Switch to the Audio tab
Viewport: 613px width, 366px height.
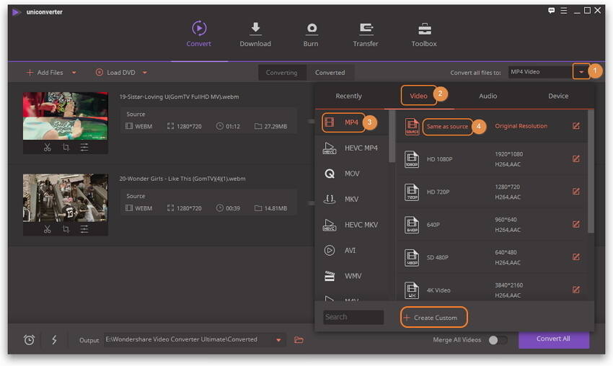click(x=488, y=96)
